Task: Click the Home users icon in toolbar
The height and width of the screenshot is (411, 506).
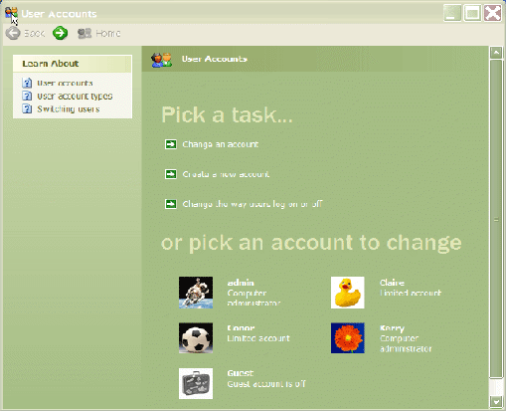Action: click(84, 33)
